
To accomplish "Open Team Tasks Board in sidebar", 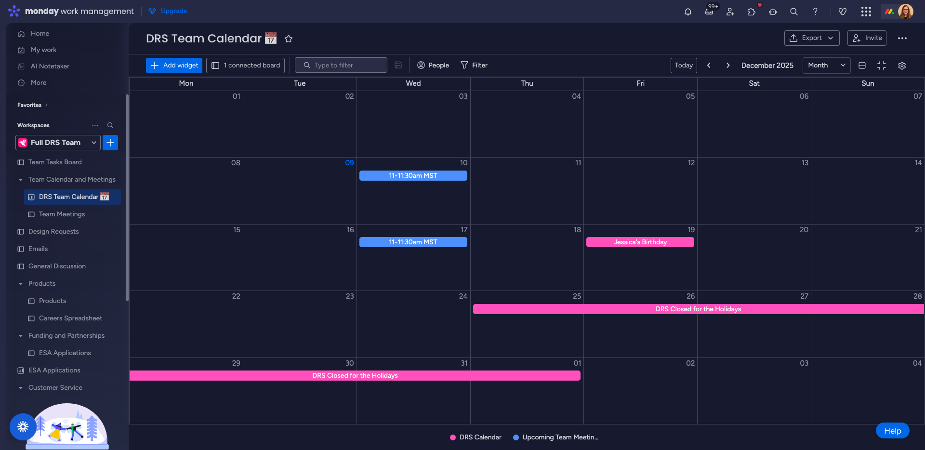I will coord(55,162).
